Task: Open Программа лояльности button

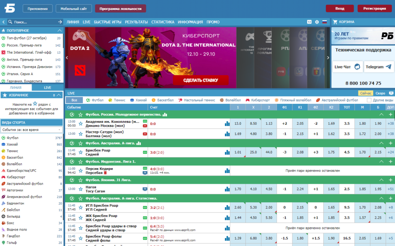Action: (x=120, y=8)
